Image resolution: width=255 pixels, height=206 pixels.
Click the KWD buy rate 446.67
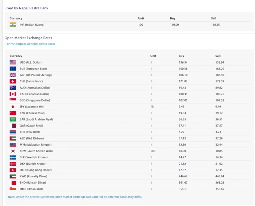click(x=183, y=176)
